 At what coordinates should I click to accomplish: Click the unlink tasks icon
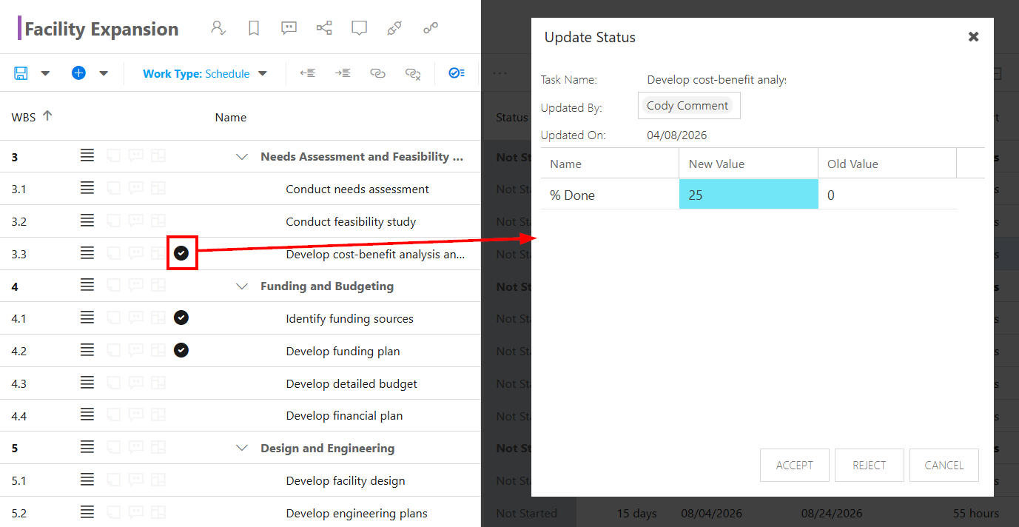413,73
